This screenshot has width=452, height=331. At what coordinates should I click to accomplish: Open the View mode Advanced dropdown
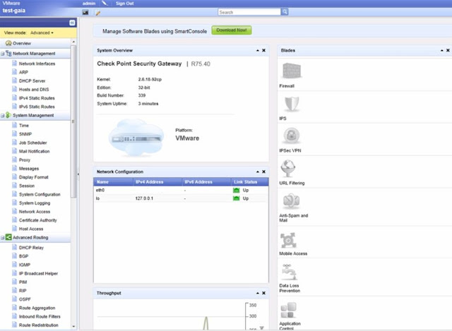click(x=42, y=33)
